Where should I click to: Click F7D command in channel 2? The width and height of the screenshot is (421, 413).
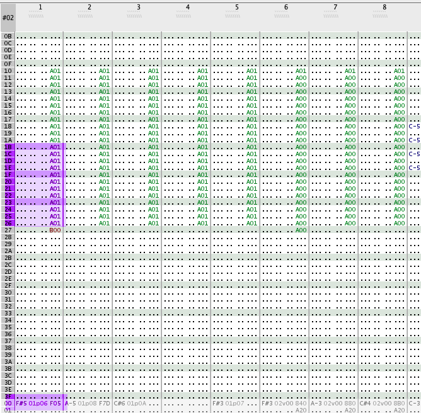point(105,404)
